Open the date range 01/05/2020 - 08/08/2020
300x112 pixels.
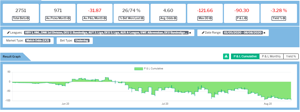(243, 33)
